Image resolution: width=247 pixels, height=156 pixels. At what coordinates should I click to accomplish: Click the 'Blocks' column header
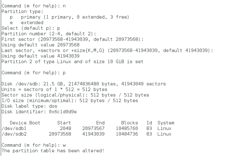pos(130,123)
